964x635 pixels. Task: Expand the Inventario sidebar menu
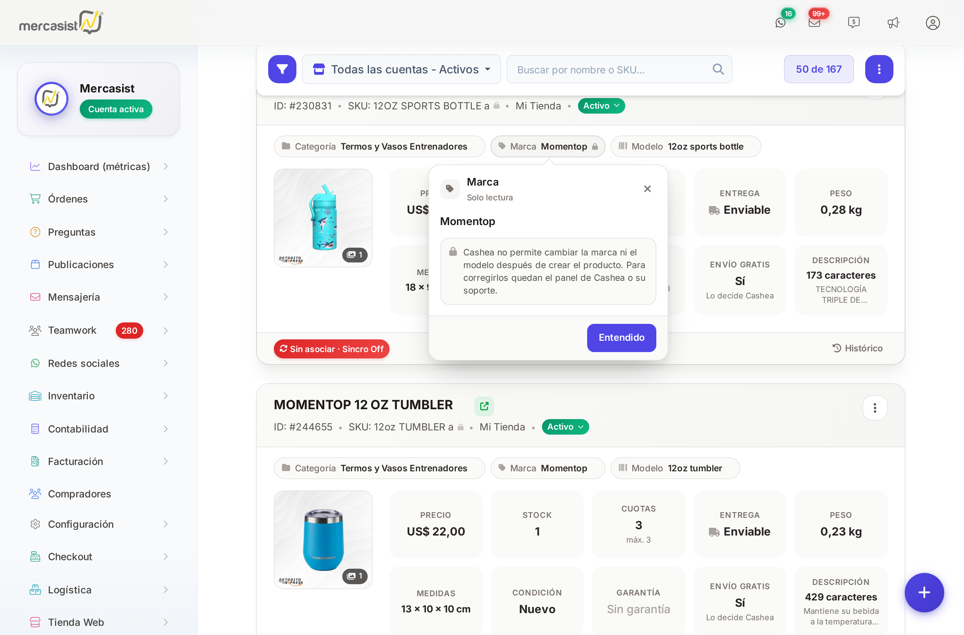(99, 396)
